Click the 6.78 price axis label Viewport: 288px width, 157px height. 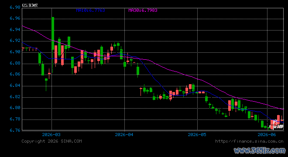tap(15, 119)
